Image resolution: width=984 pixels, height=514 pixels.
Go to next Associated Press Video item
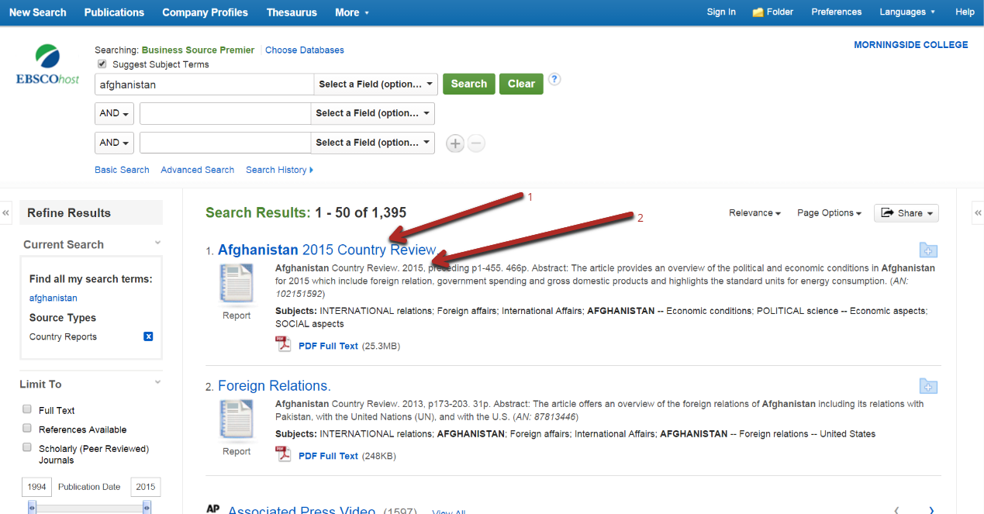[x=931, y=510]
